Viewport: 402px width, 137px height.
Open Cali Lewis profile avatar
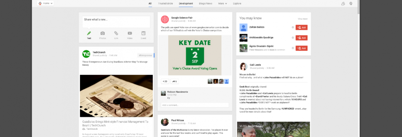243,66
